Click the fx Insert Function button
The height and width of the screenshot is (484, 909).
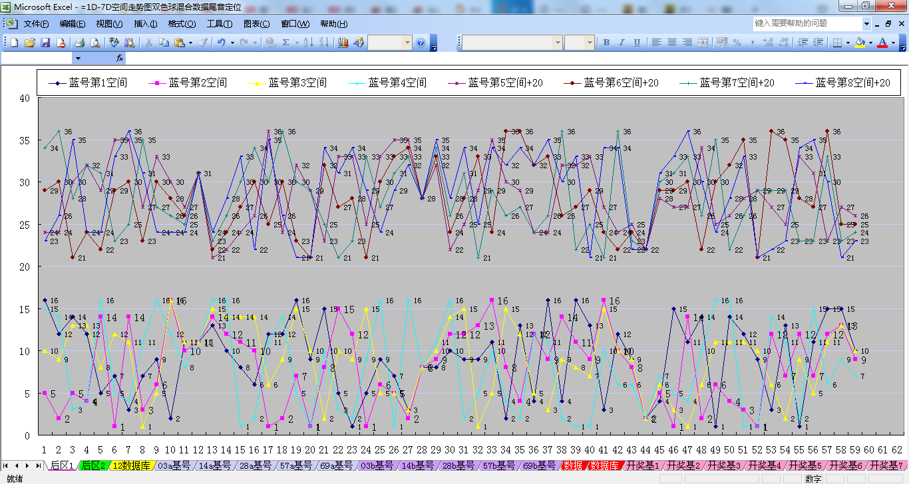120,59
